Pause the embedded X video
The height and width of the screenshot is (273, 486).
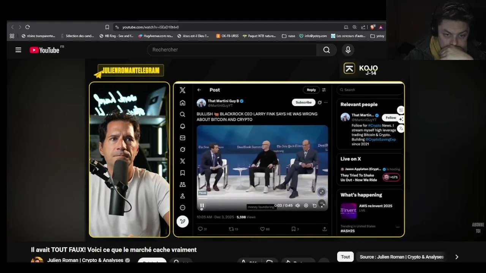tap(202, 206)
